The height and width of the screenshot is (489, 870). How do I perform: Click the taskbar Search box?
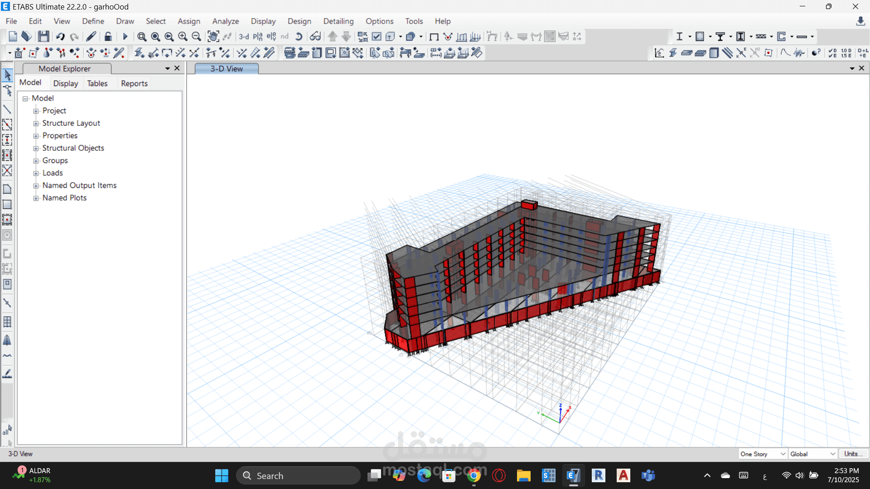298,475
